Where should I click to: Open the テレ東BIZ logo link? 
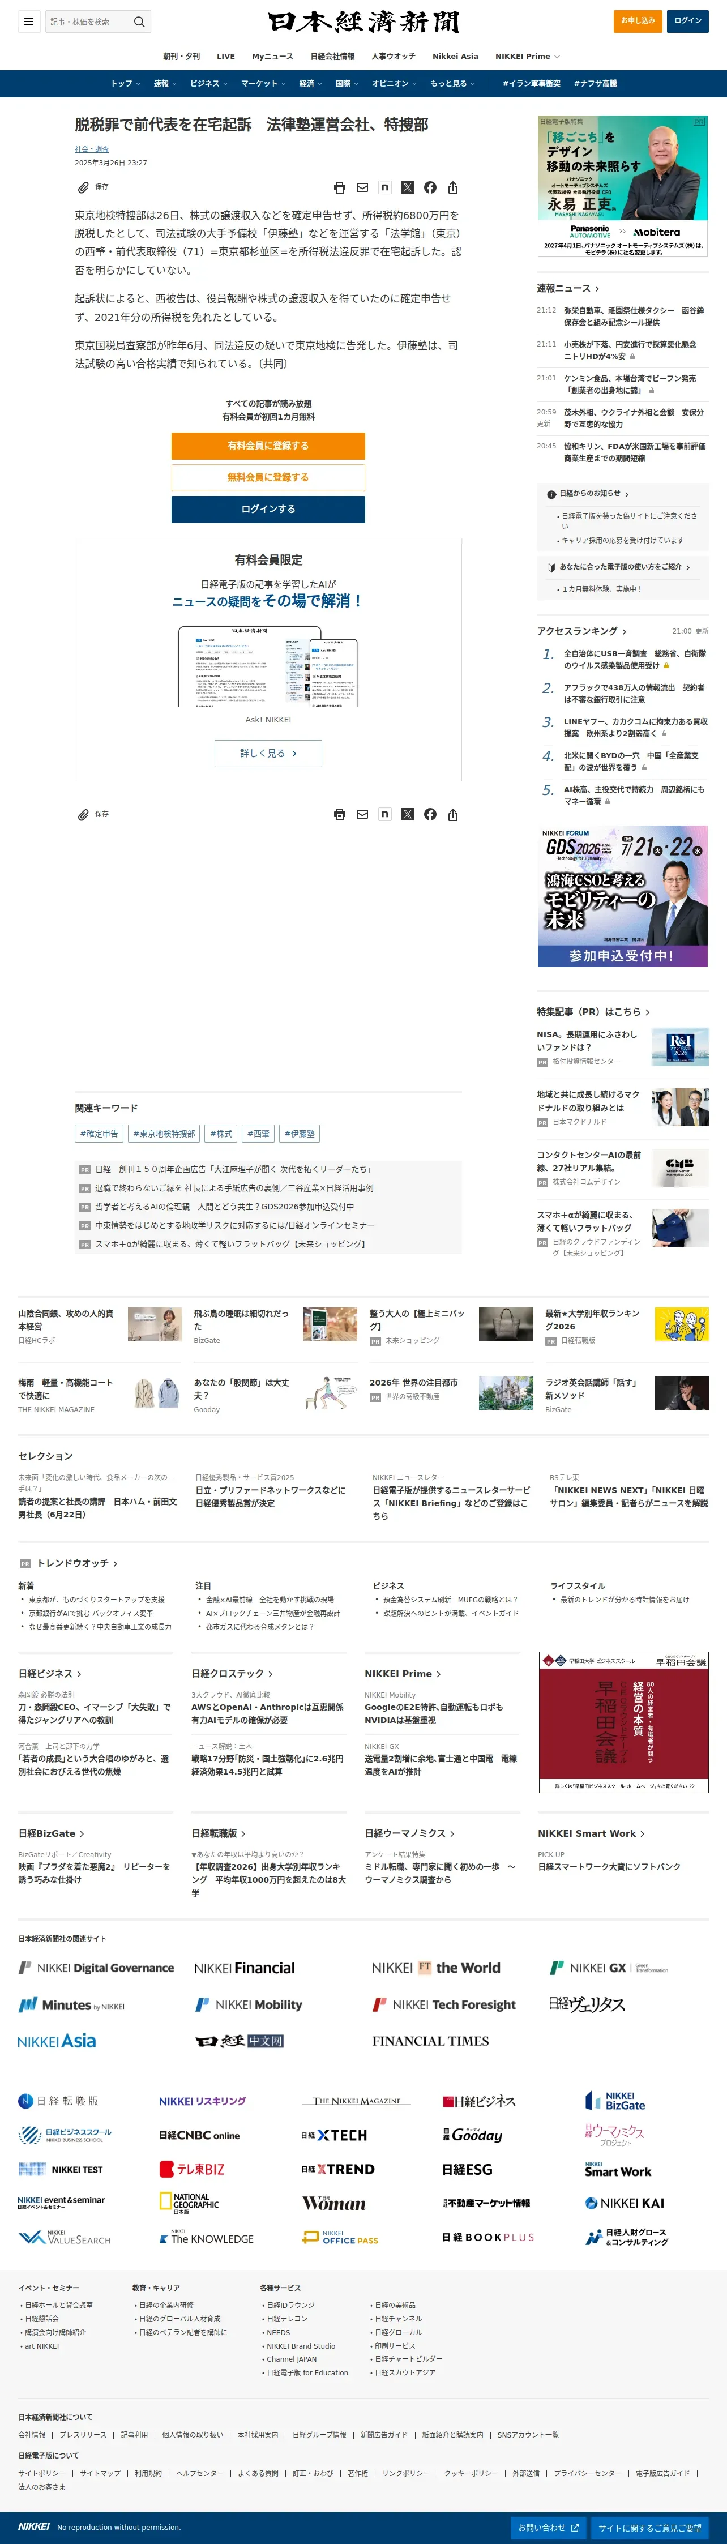(191, 2170)
